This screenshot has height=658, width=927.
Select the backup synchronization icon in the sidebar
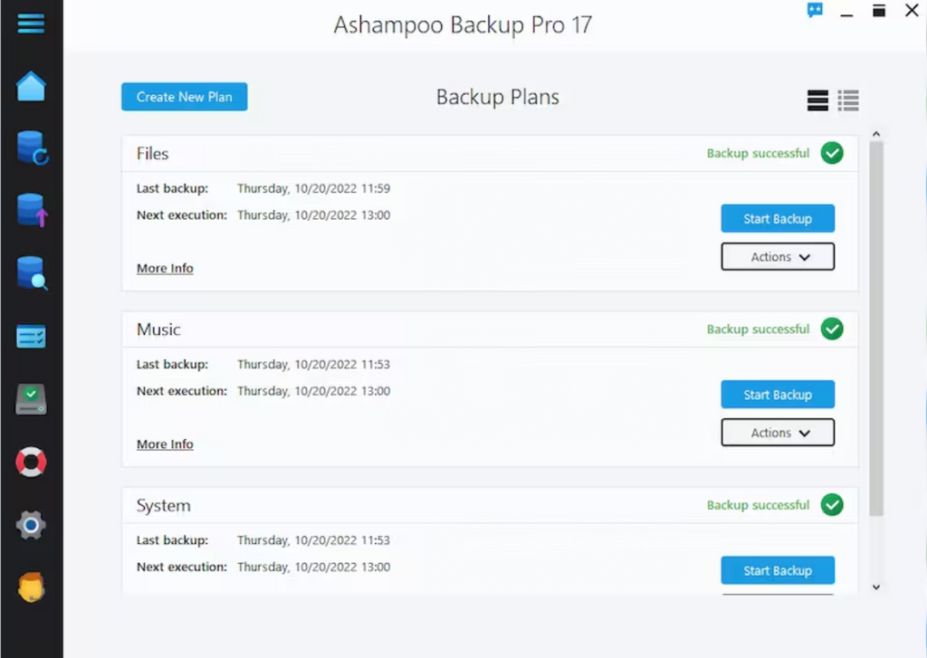31,148
